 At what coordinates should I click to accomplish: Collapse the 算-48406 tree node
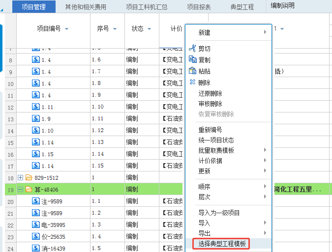coord(20,190)
